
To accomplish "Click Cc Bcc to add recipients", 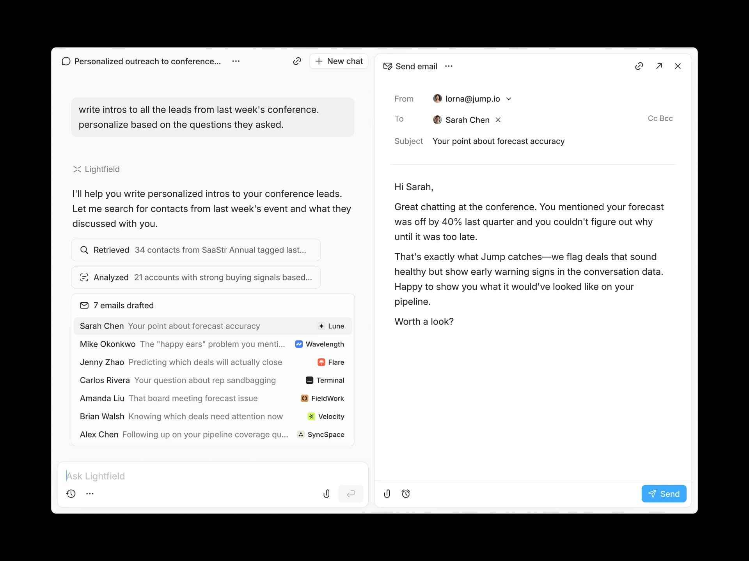I will pyautogui.click(x=660, y=118).
